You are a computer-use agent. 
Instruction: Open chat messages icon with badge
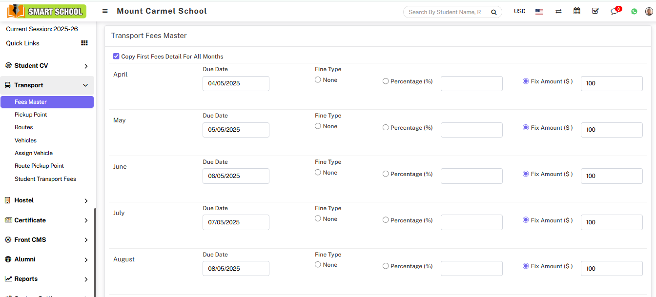tap(615, 12)
